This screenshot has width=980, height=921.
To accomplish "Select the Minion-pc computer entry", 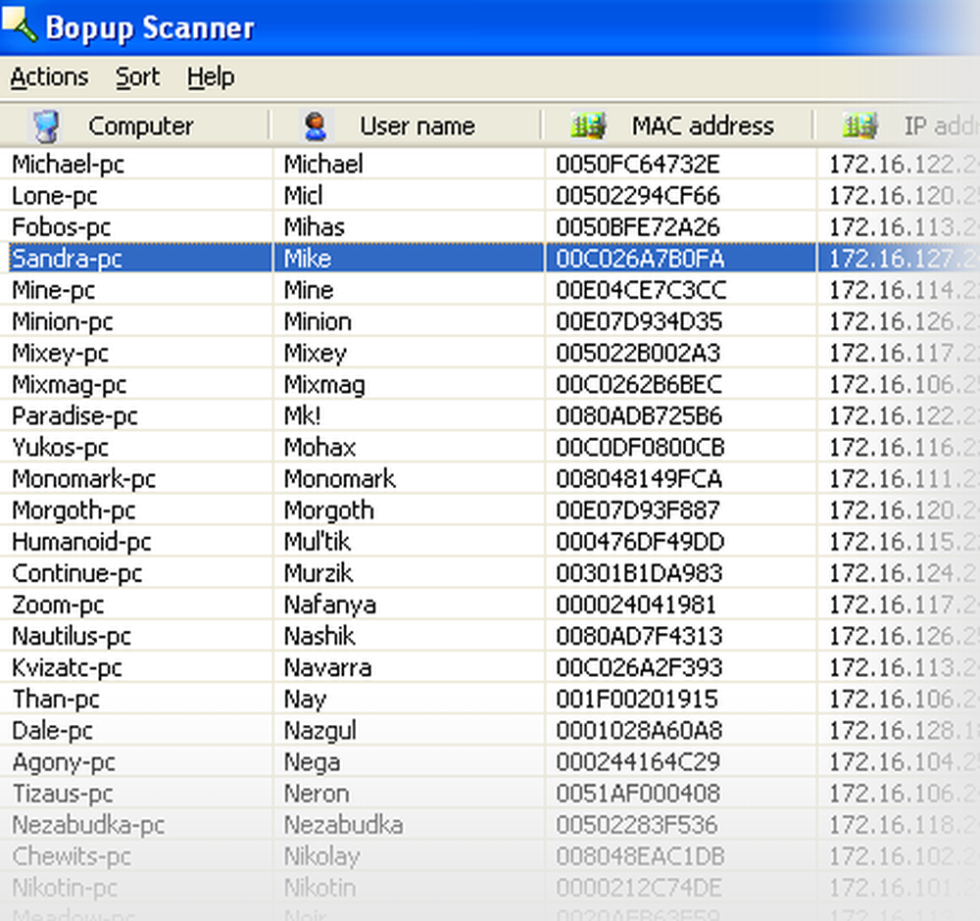I will 63,321.
